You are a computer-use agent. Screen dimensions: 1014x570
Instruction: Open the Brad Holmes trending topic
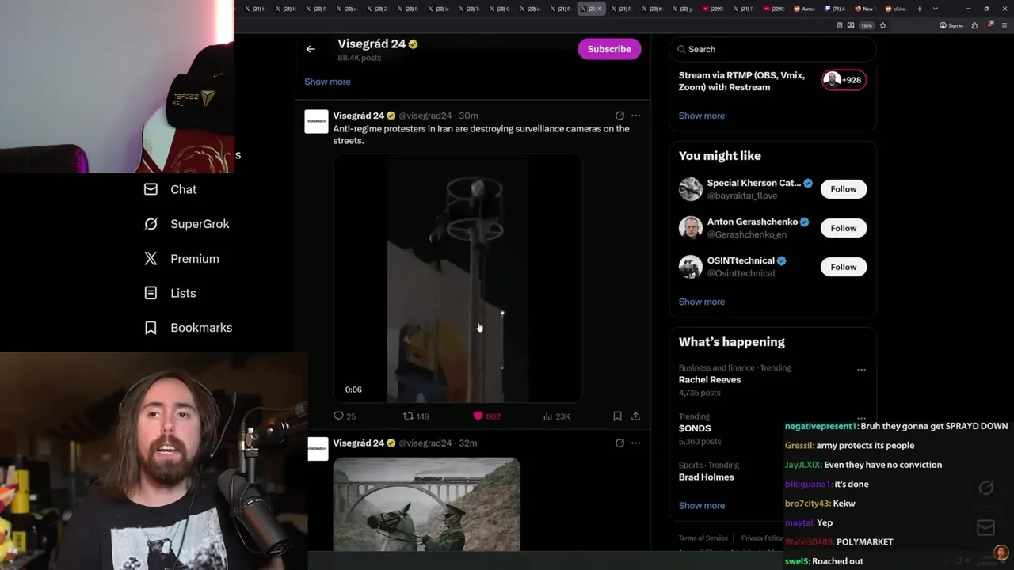(706, 477)
